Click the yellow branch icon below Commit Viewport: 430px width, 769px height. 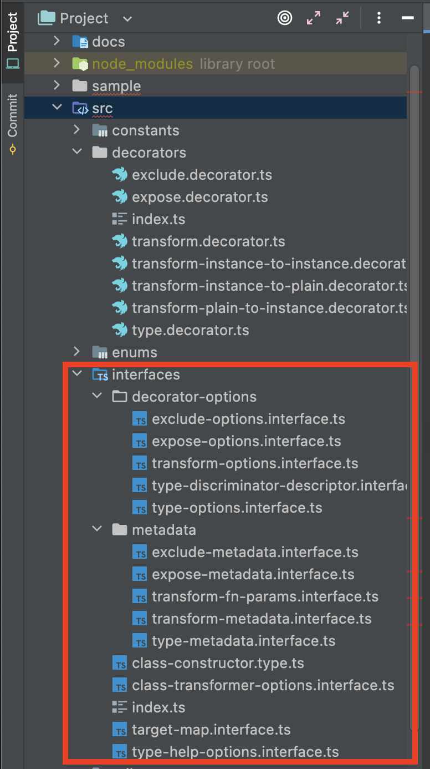[x=12, y=149]
